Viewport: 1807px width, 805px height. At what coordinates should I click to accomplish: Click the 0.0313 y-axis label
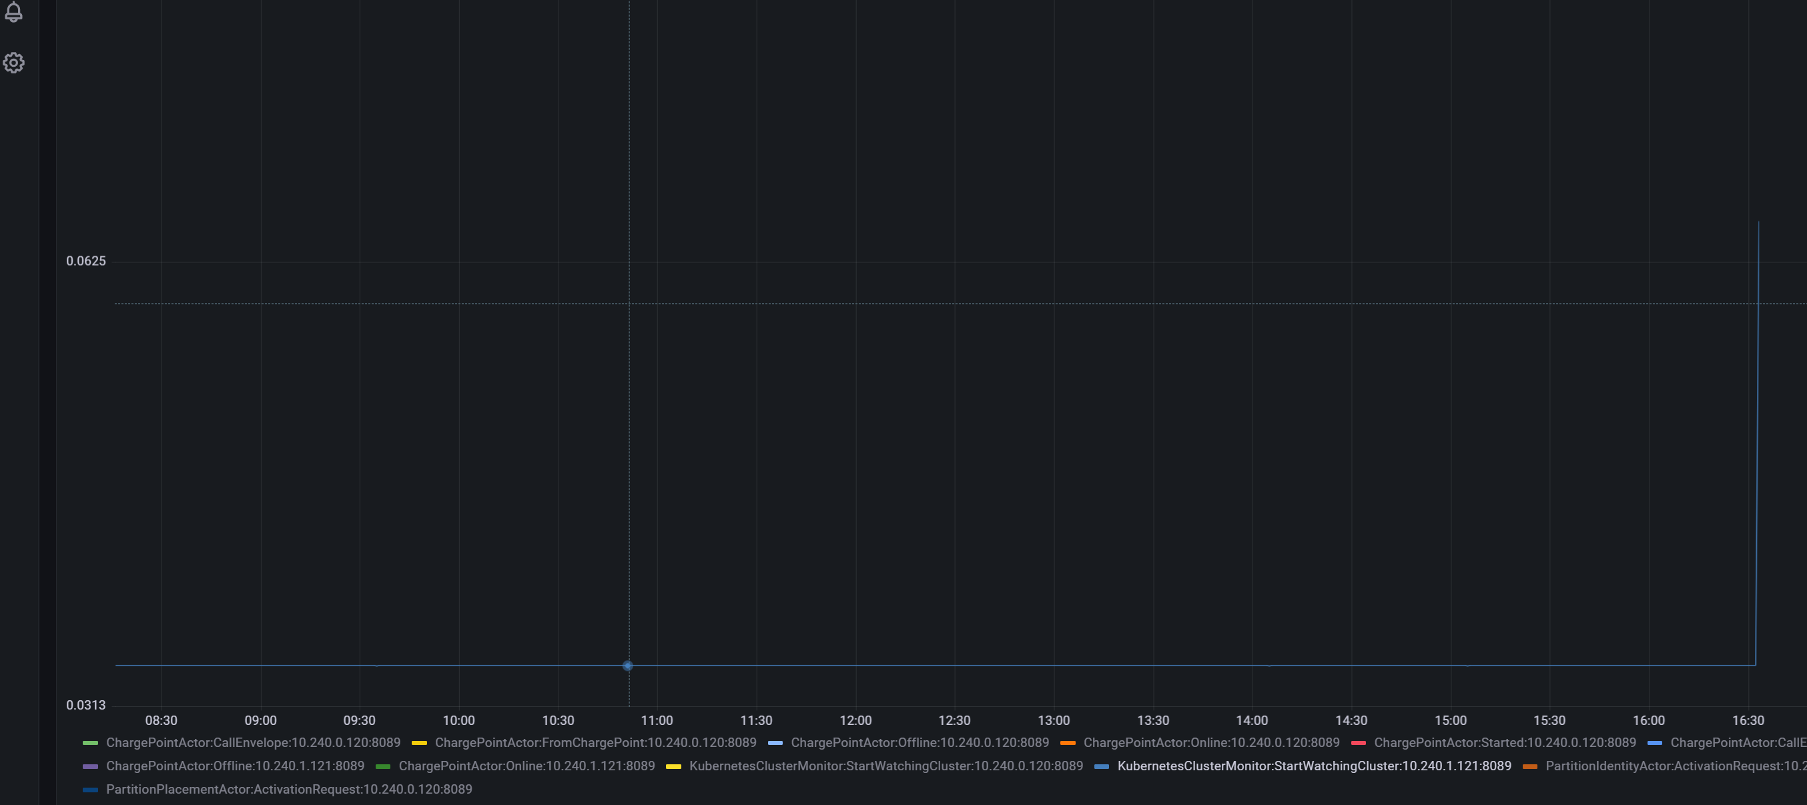(x=85, y=706)
